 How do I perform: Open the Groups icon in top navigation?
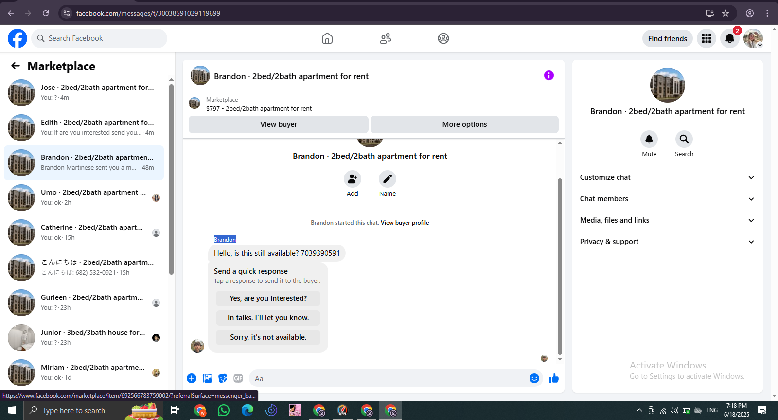(443, 38)
